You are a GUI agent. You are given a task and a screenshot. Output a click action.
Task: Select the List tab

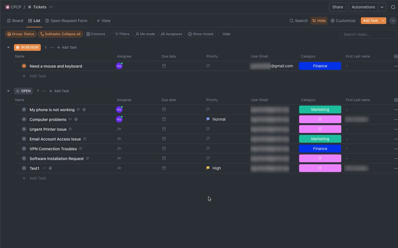[x=34, y=21]
